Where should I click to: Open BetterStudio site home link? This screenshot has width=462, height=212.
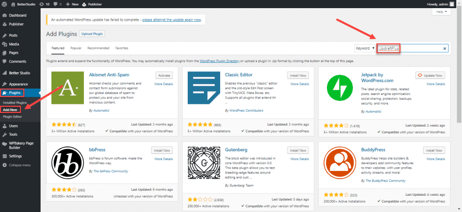23,4
